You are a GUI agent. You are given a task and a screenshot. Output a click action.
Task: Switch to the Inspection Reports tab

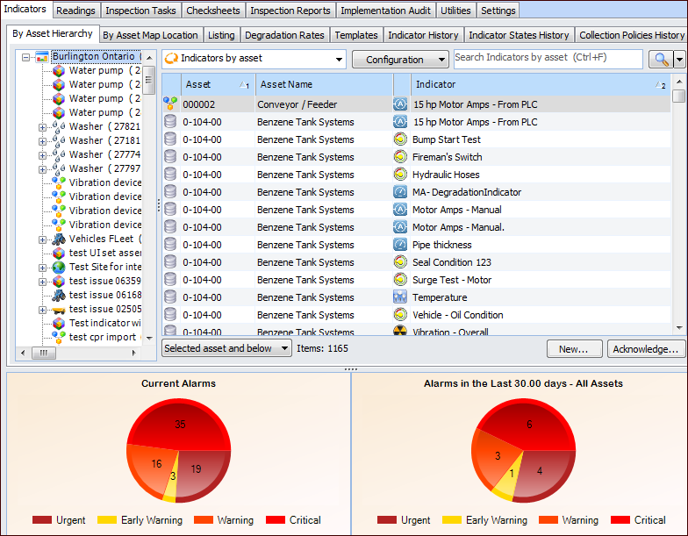tap(290, 11)
